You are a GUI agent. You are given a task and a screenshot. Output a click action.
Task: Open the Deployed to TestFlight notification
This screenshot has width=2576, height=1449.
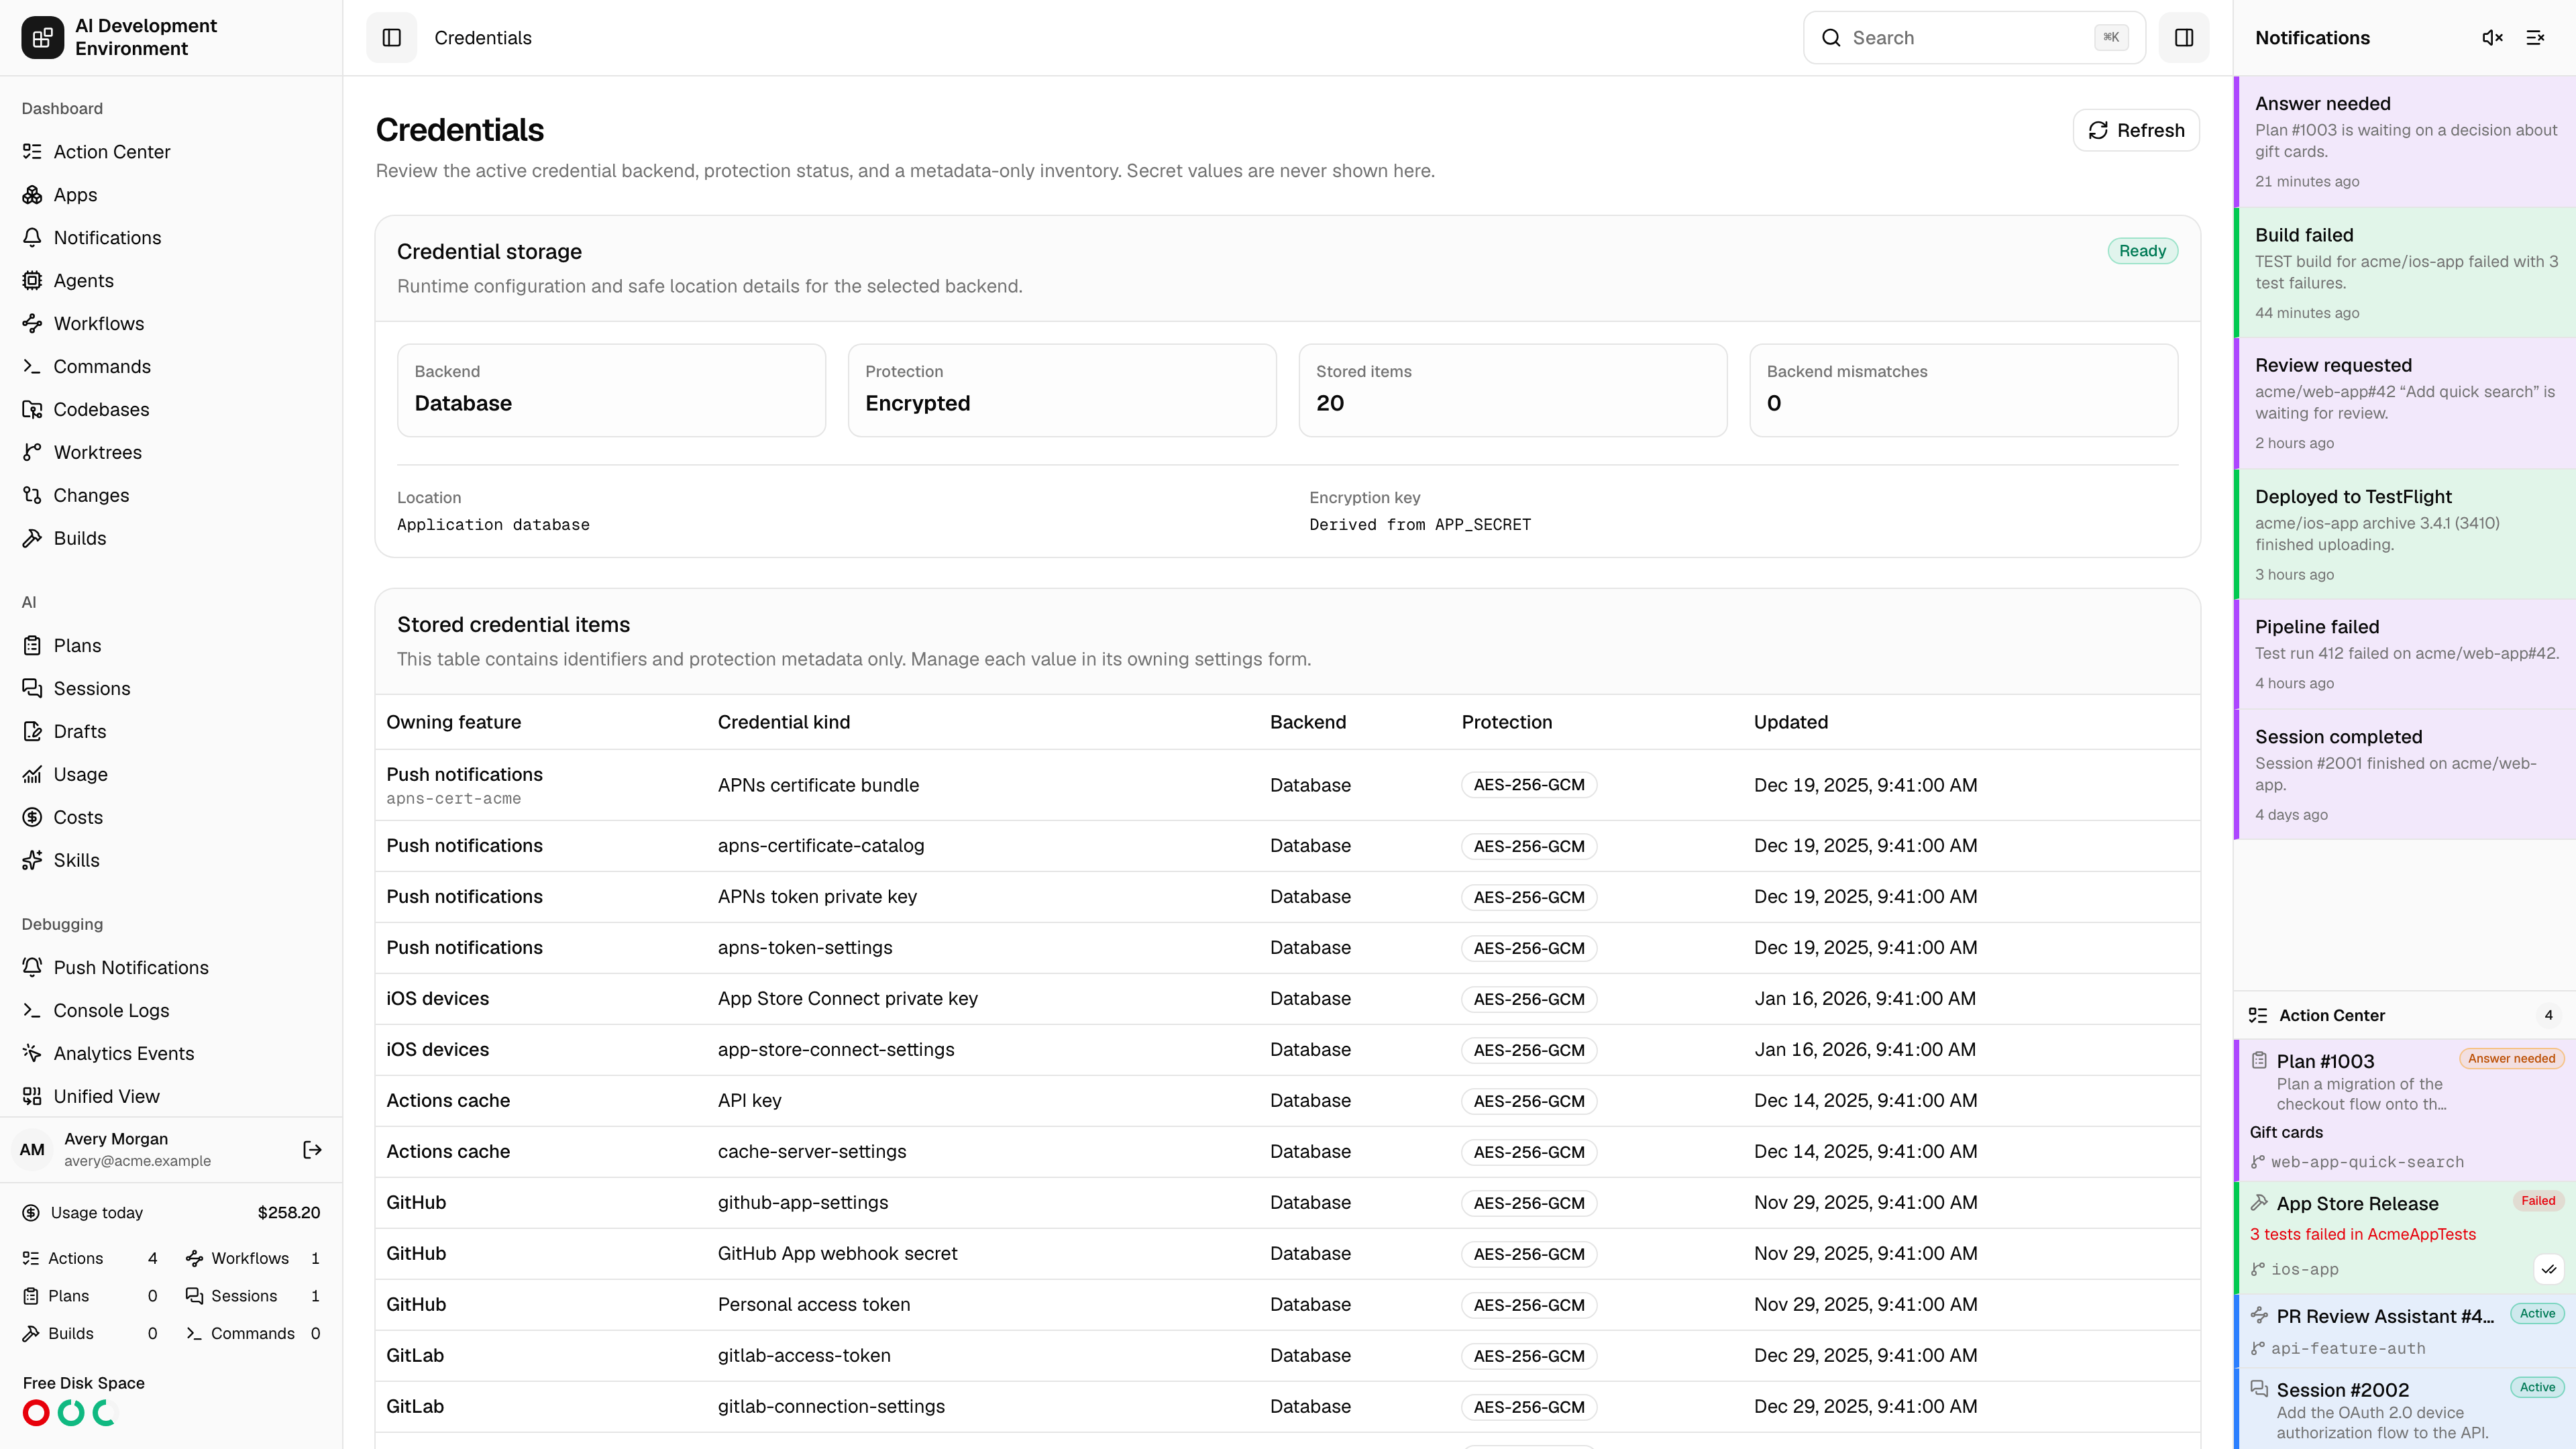pyautogui.click(x=2405, y=535)
